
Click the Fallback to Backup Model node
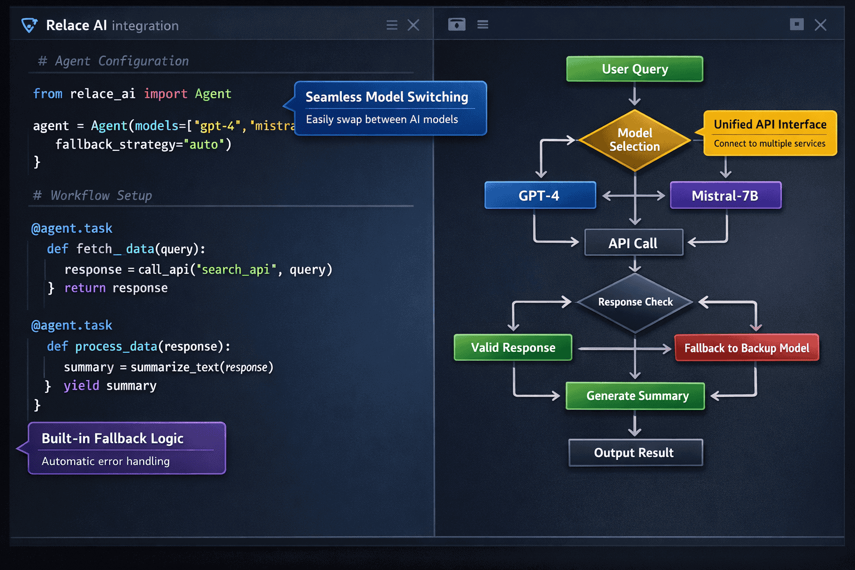[x=746, y=347]
